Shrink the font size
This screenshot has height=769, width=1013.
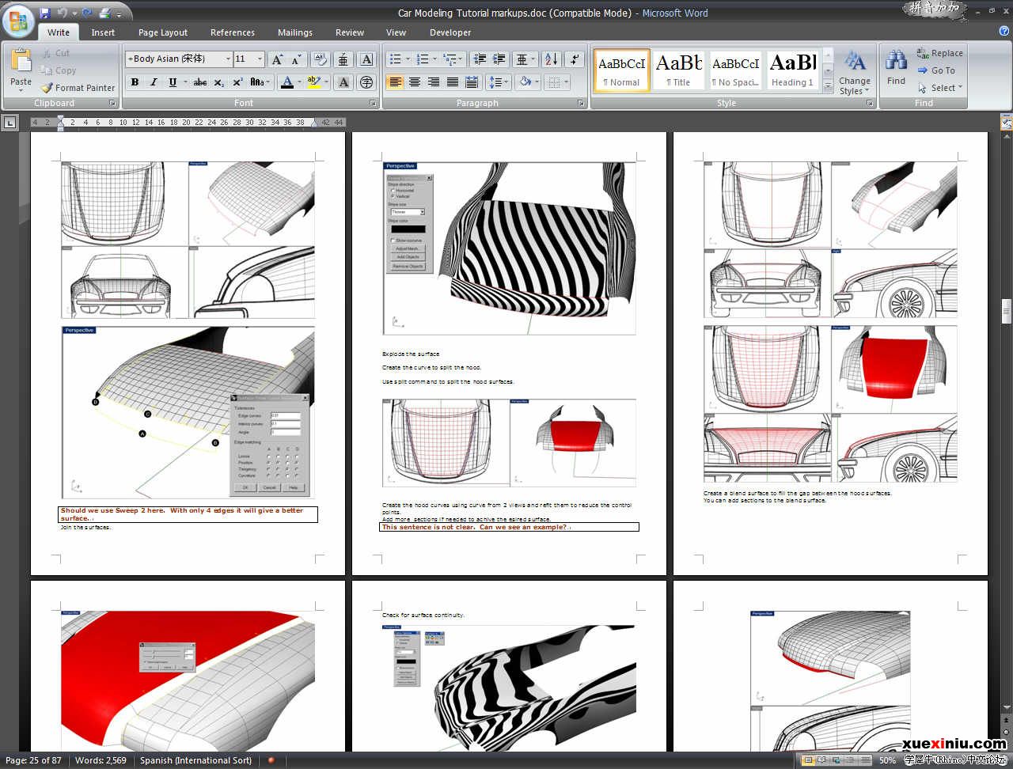pyautogui.click(x=296, y=59)
